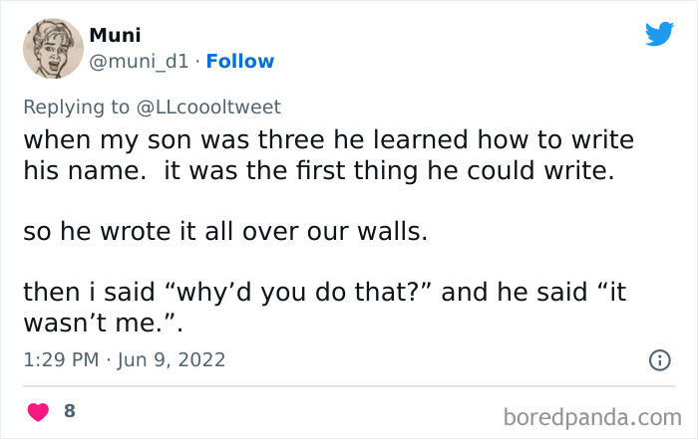The height and width of the screenshot is (439, 698).
Task: Click "so he wrote it all over our walls"
Action: point(225,234)
